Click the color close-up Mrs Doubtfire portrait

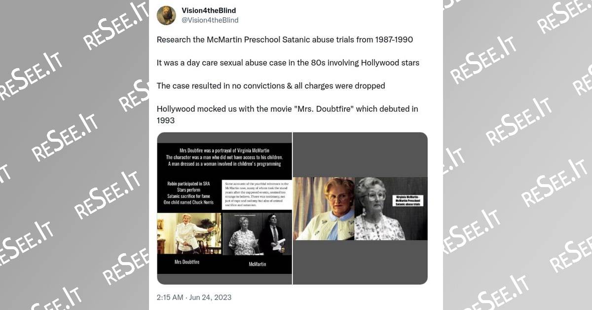[324, 208]
